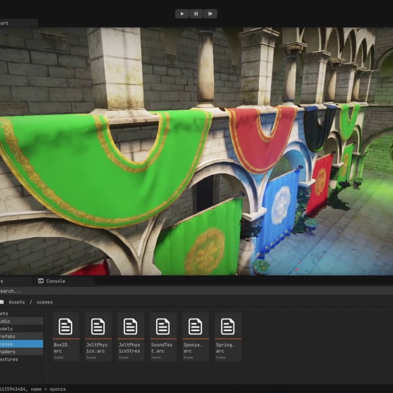393x393 pixels.
Task: Click the folder icon in breadcrumb bar
Action: [2, 302]
